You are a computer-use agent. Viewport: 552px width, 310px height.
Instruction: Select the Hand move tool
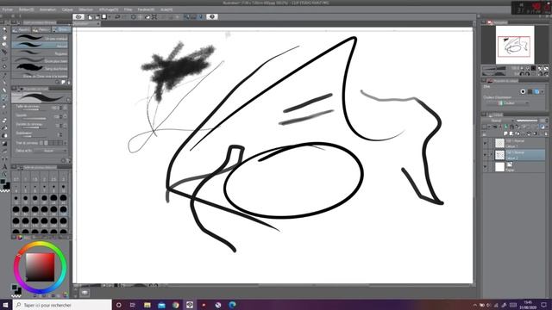[x=4, y=37]
